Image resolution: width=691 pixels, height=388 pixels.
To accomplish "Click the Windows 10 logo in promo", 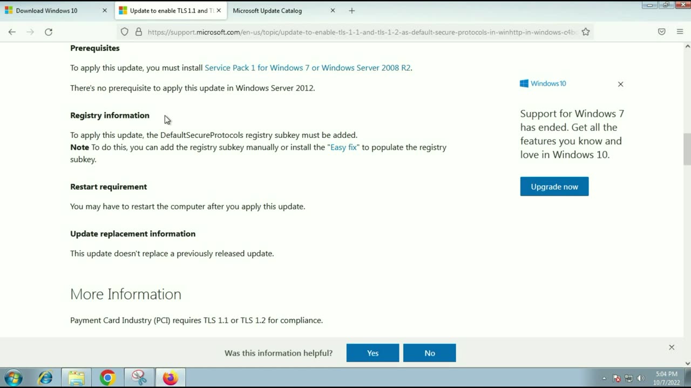I will pos(543,84).
